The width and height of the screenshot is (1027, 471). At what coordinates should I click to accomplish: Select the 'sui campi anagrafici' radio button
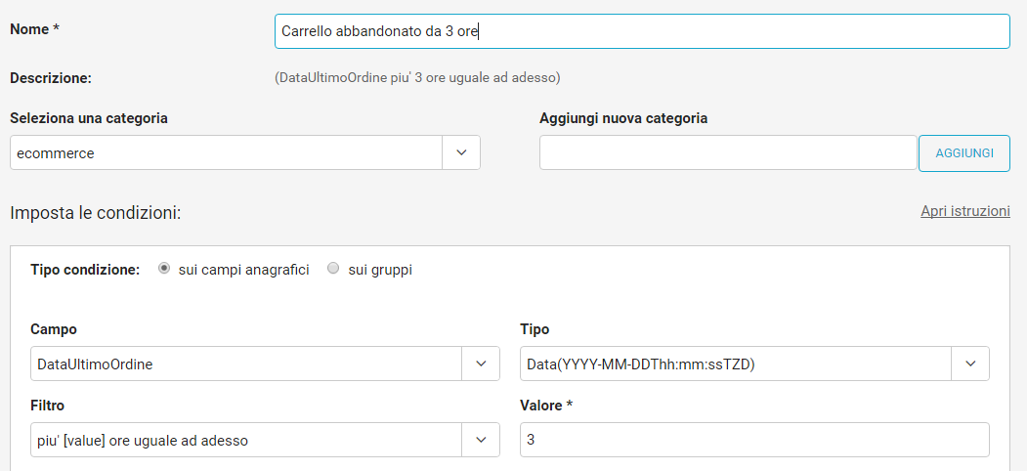[x=163, y=269]
